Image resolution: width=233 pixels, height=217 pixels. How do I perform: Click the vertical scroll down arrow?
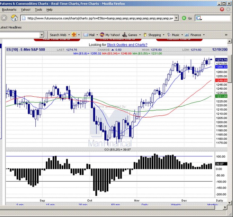click(230, 202)
